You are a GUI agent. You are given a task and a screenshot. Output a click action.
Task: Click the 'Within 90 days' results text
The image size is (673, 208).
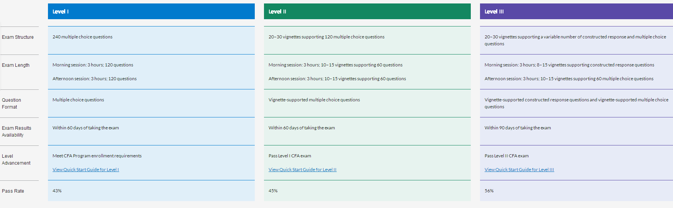(x=518, y=128)
